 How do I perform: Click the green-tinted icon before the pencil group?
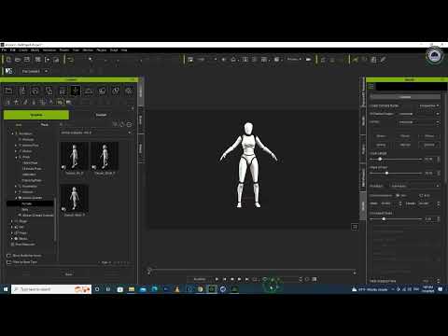[355, 60]
